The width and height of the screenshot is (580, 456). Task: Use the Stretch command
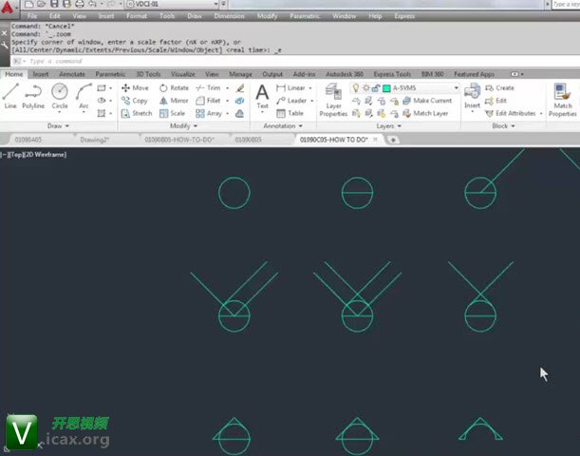137,113
